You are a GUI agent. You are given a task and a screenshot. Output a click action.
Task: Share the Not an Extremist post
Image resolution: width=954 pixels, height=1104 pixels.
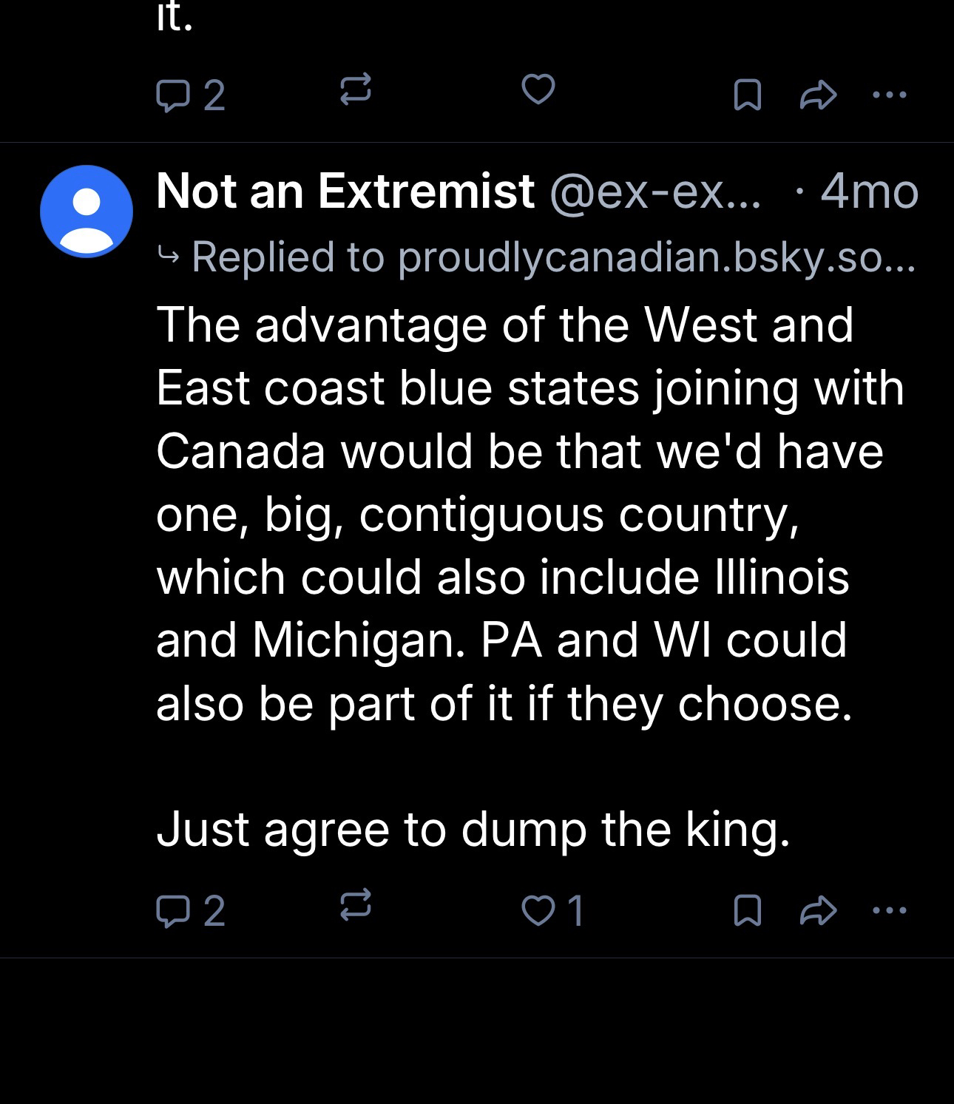click(x=818, y=910)
